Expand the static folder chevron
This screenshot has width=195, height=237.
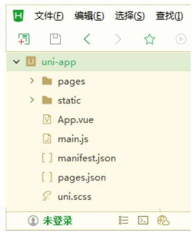[x=32, y=100]
